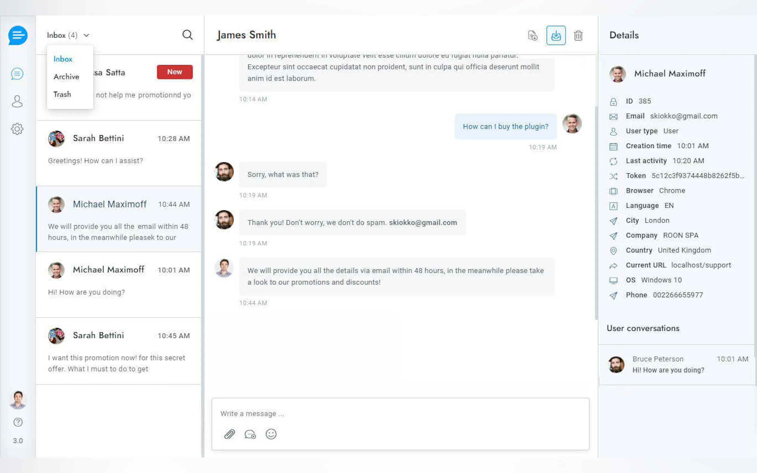757x473 pixels.
Task: Click the Write a message input field
Action: (400, 413)
